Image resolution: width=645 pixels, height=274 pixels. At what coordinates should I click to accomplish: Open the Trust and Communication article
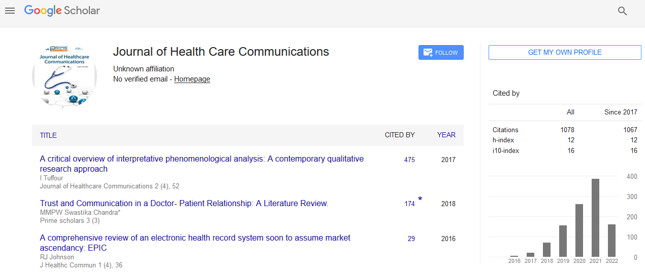click(184, 204)
